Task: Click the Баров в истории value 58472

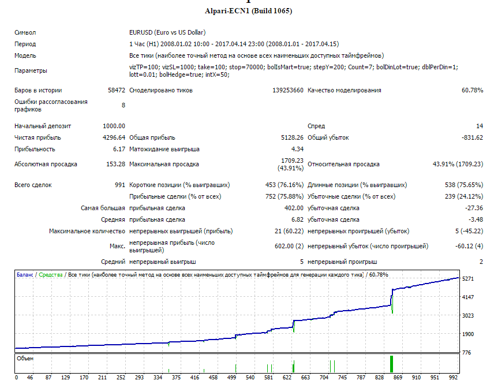Action: click(117, 91)
